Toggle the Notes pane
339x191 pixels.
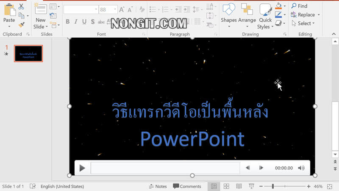pos(158,186)
